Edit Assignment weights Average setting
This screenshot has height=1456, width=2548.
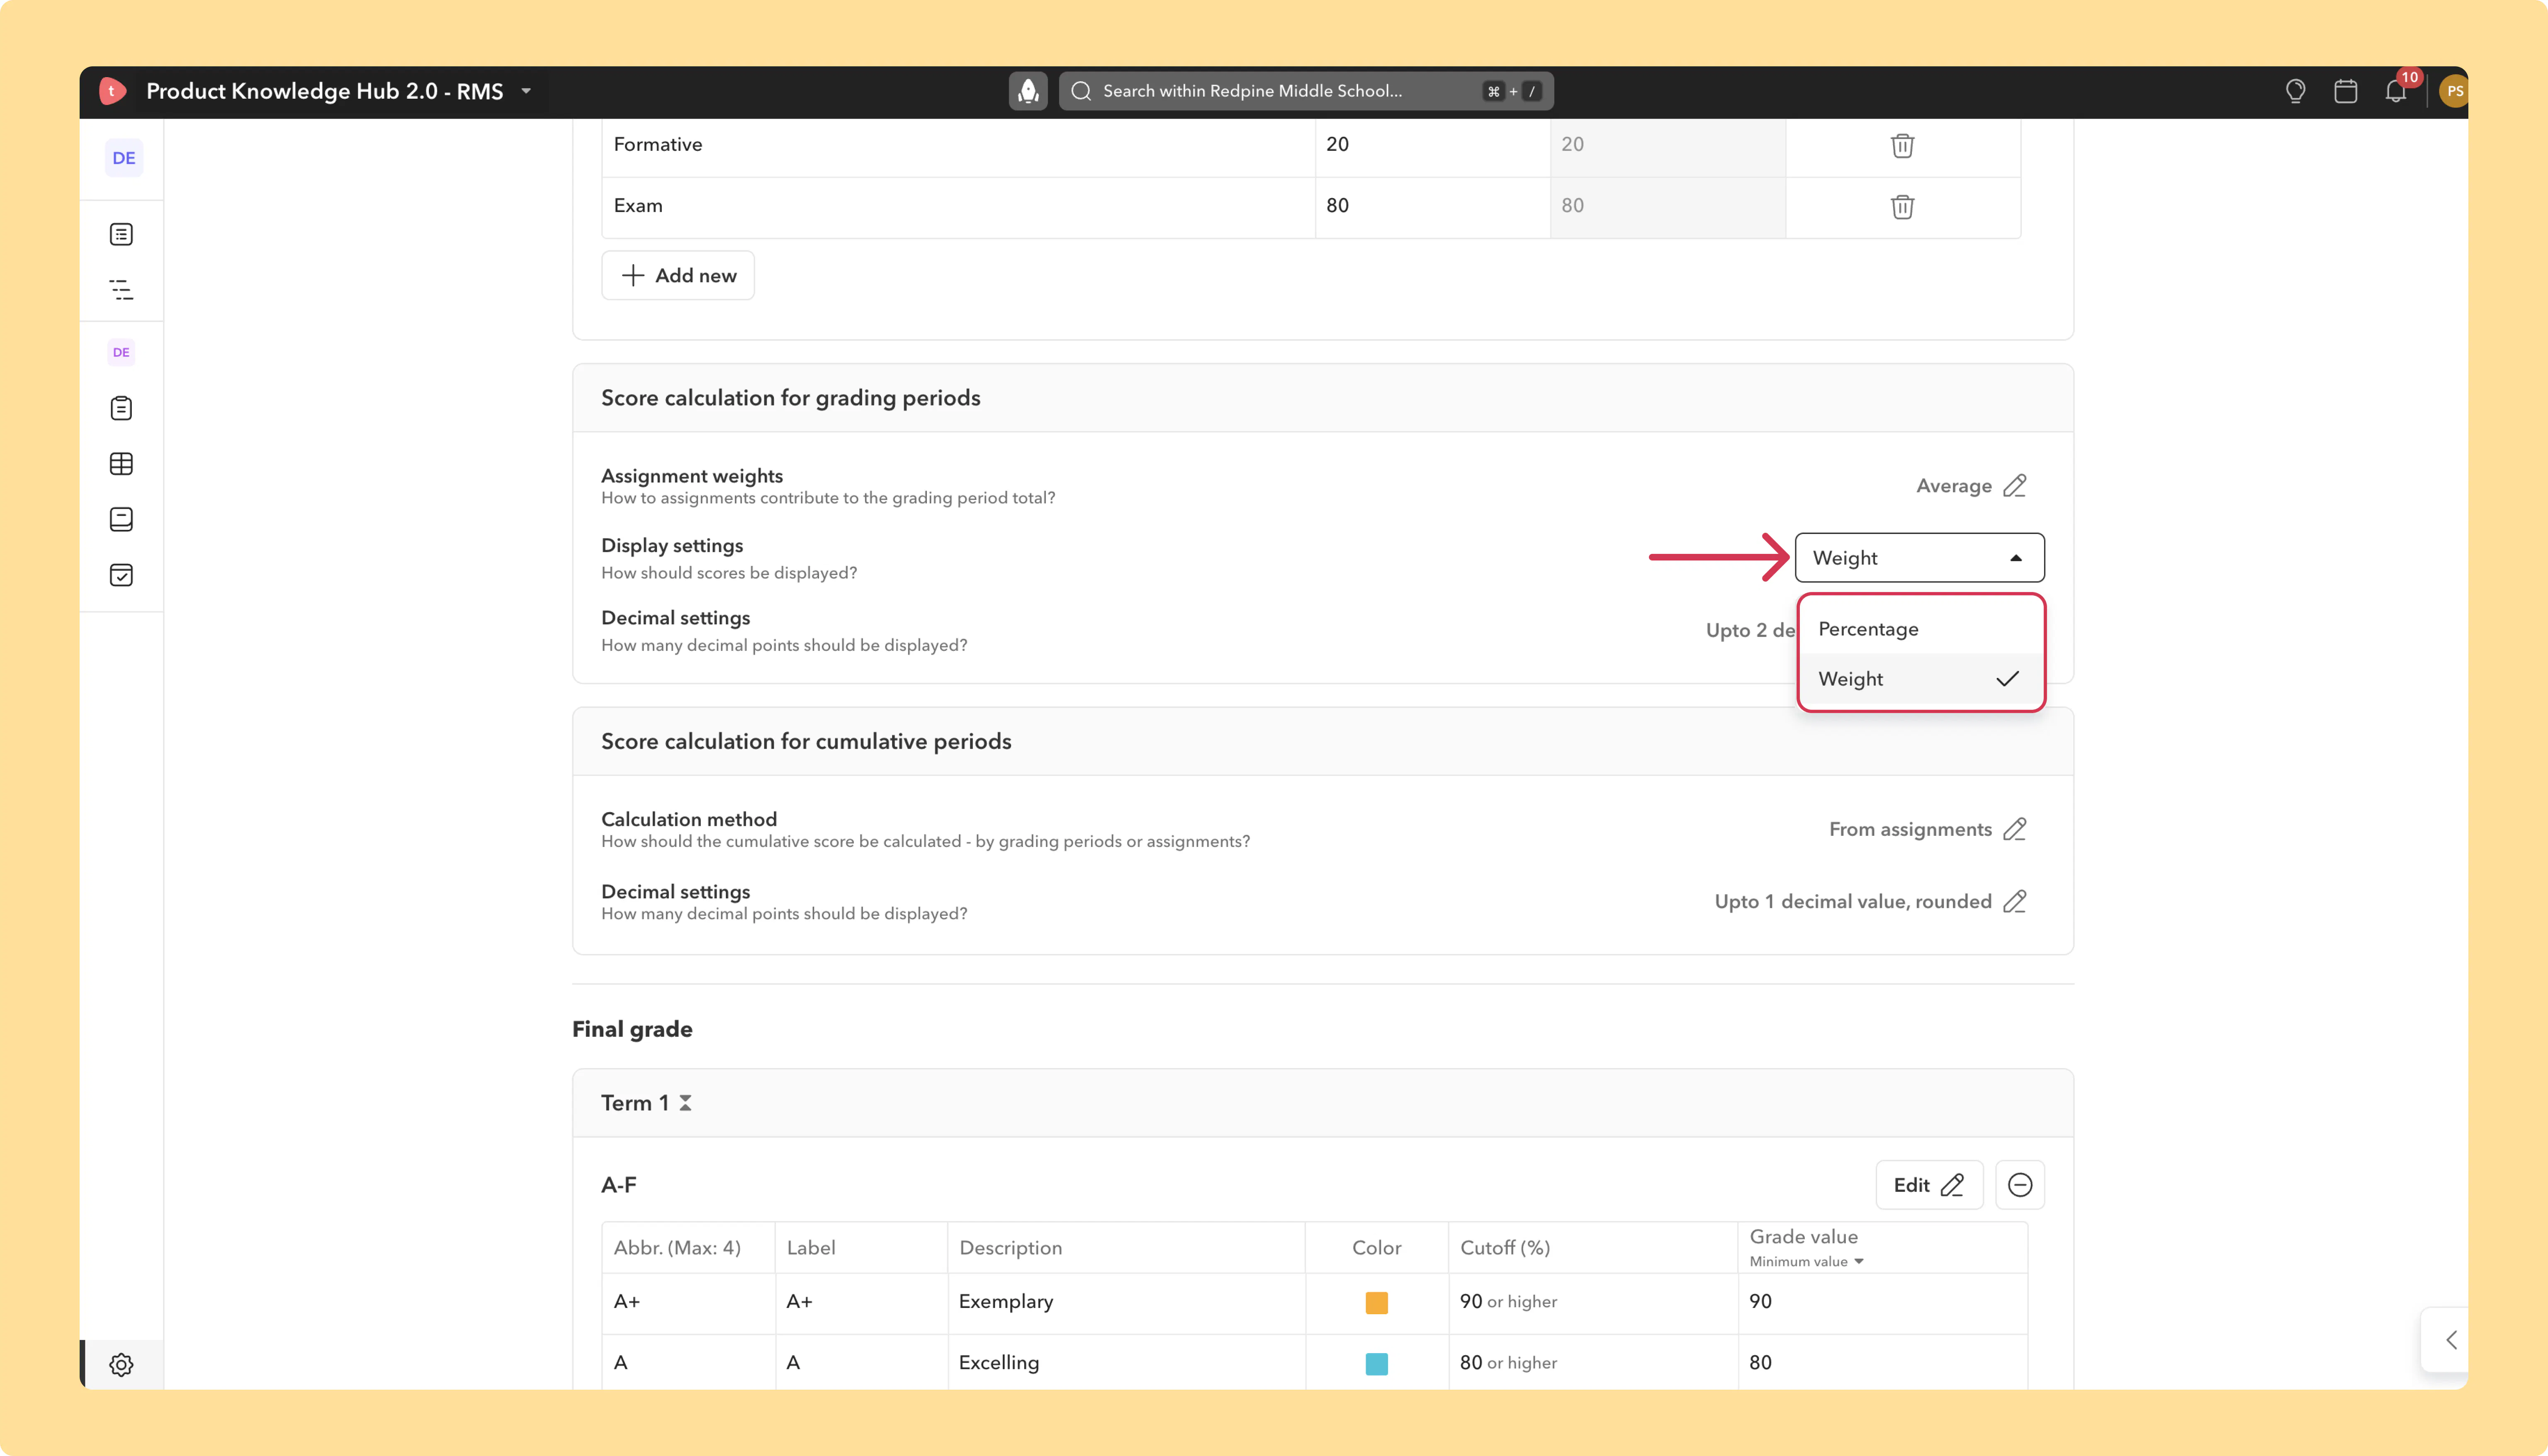coord(2015,486)
